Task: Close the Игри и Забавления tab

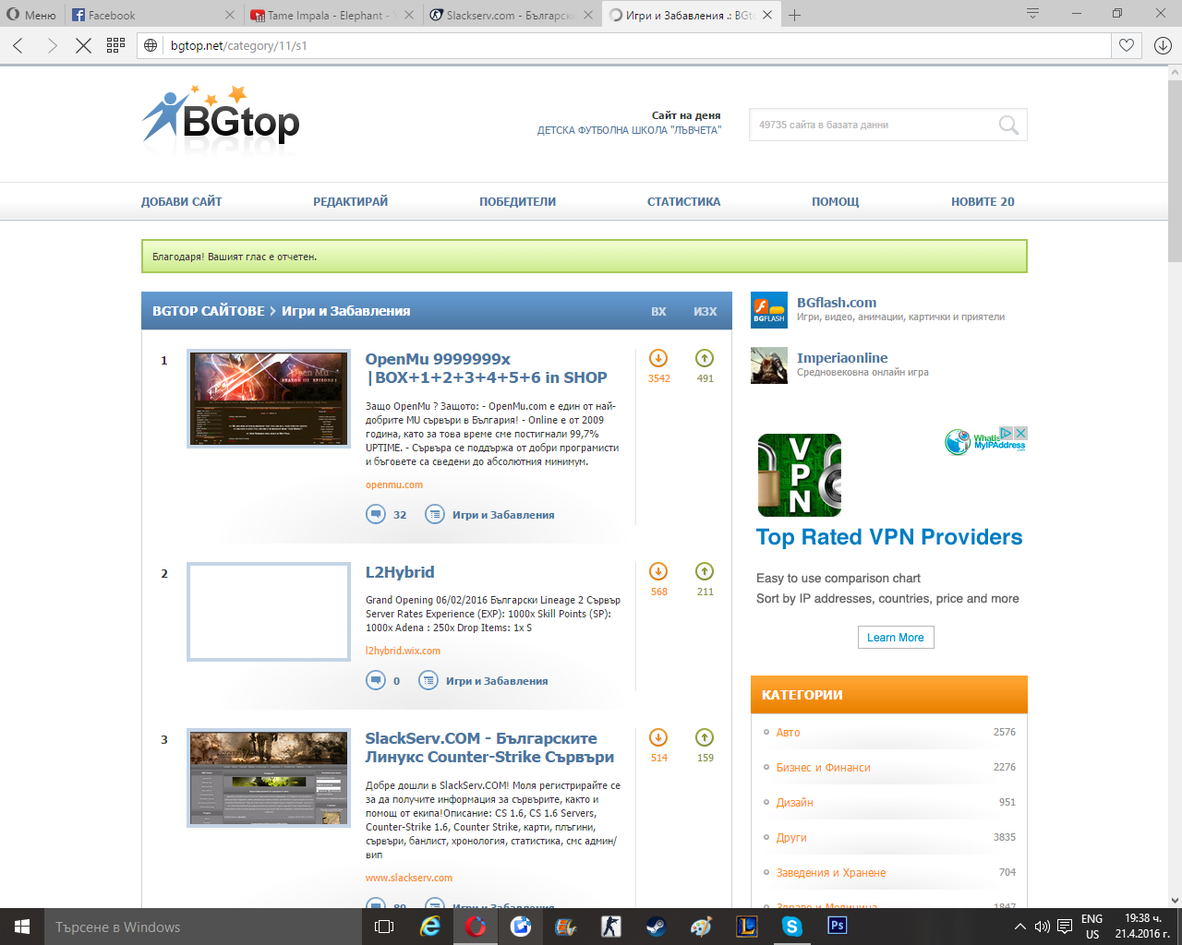Action: (x=767, y=15)
